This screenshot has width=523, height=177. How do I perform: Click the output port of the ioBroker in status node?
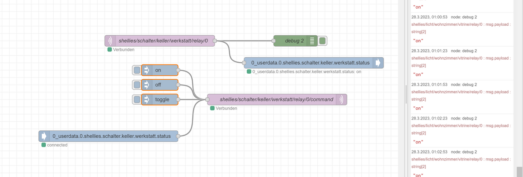pos(178,136)
